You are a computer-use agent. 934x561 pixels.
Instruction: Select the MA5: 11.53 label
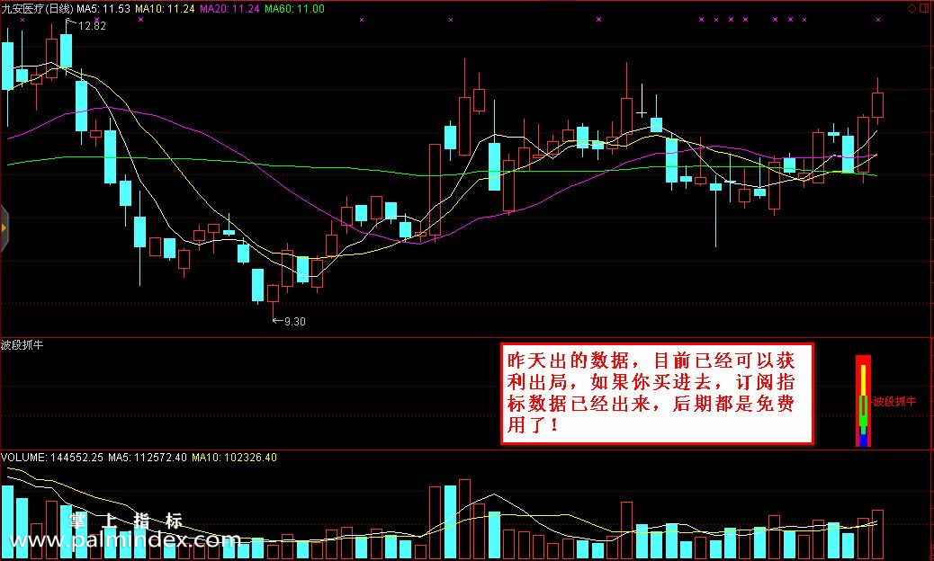tap(103, 8)
